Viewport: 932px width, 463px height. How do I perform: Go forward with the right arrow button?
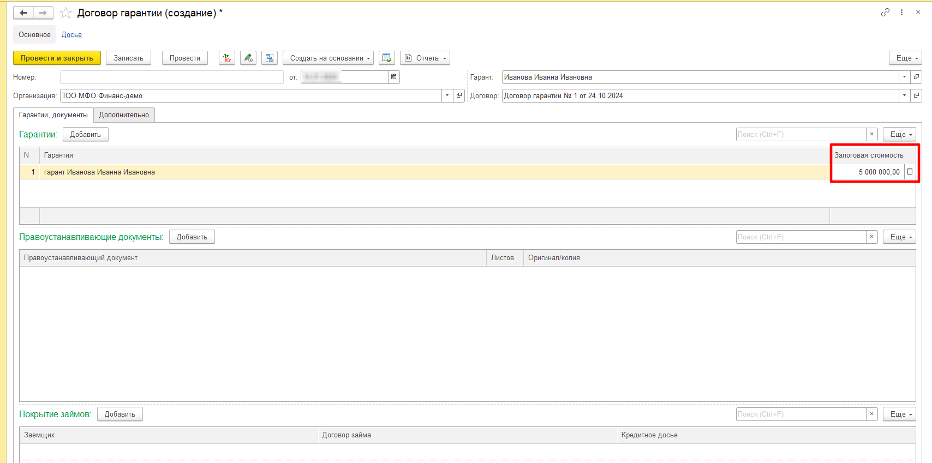point(44,13)
